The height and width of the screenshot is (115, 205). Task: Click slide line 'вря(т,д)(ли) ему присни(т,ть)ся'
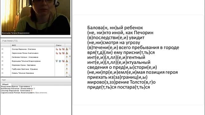coord(121,52)
